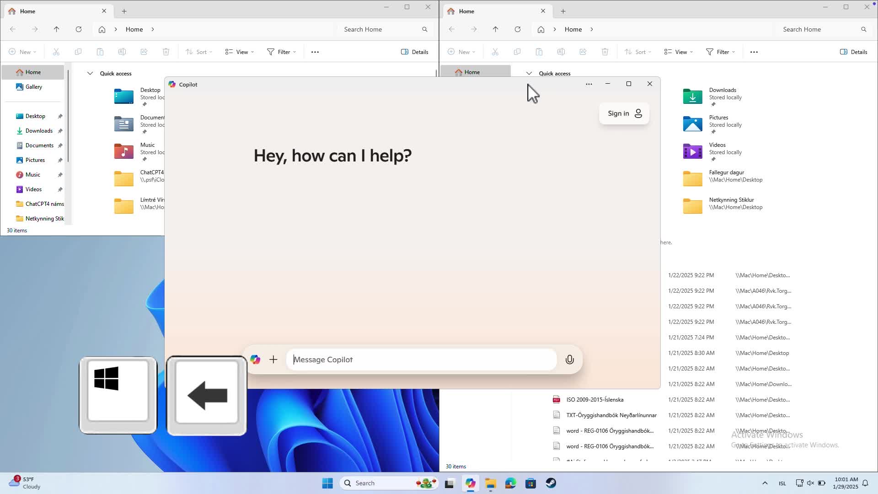Screen dimensions: 878x494
Task: Click Search Home field in left Explorer
Action: point(384,29)
